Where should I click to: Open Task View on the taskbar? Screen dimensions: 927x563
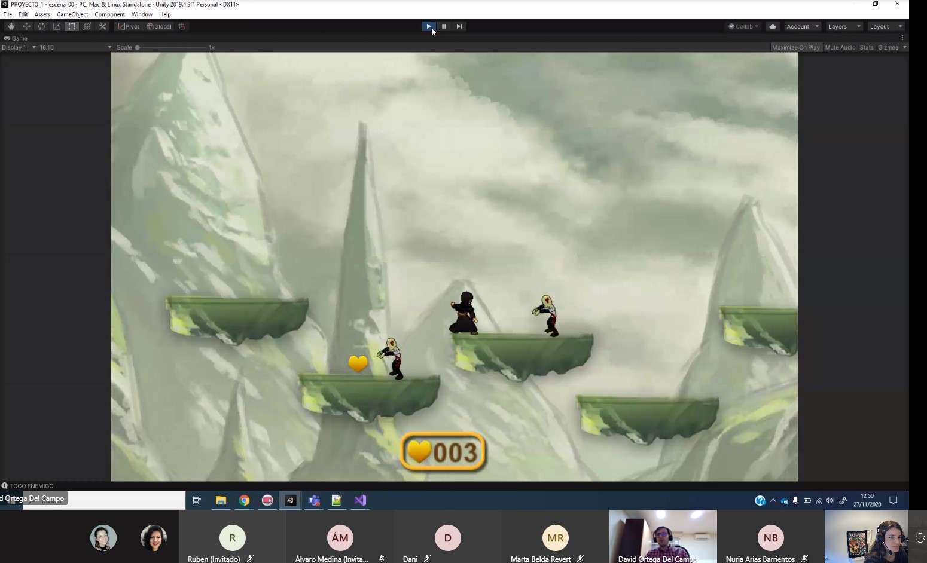[197, 500]
